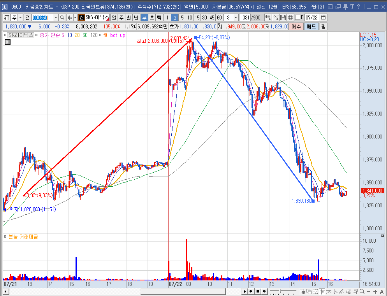Toggle the 분봉 거래대금 indicator checkbox
Screen dimensions: 387x296
pos(5,237)
